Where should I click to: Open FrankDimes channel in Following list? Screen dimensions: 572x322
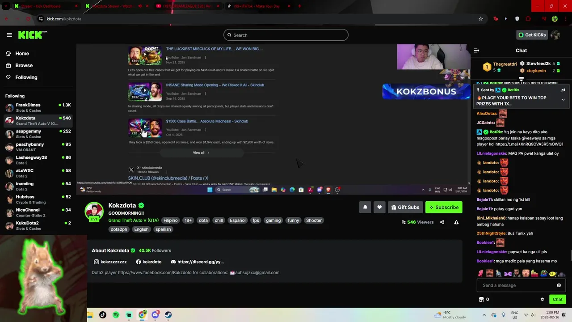(x=38, y=108)
